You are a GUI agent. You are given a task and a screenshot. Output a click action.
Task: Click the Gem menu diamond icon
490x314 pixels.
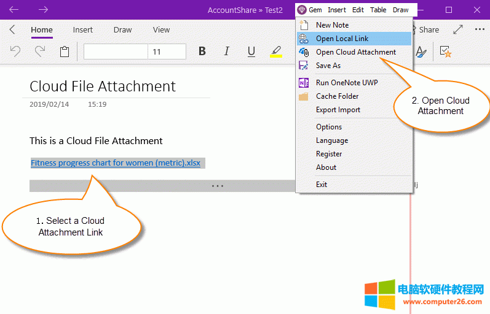(301, 10)
